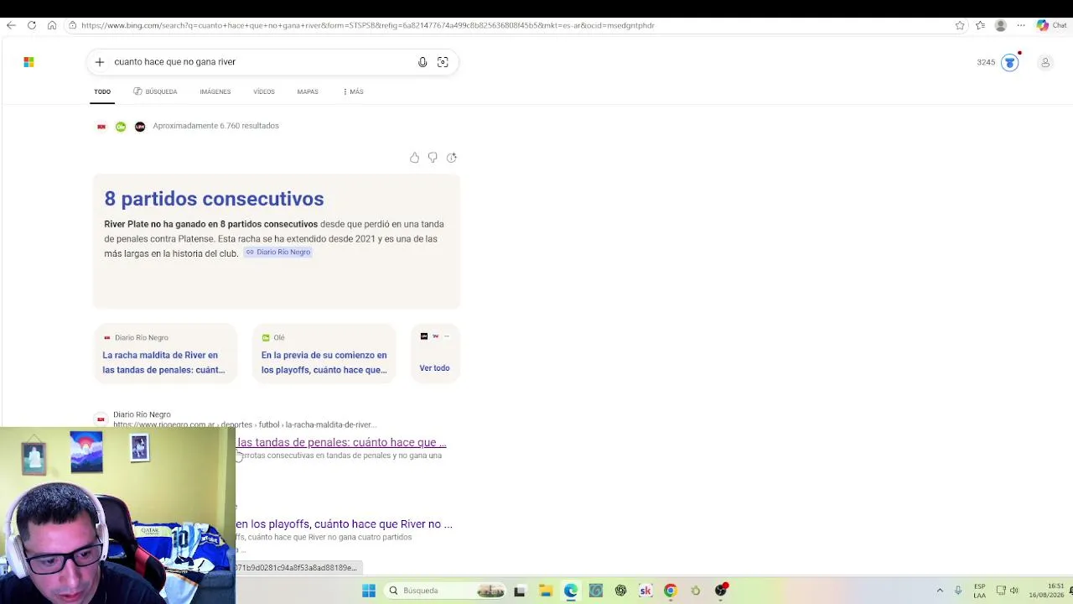Image resolution: width=1073 pixels, height=604 pixels.
Task: Click the 3245 rewards points count
Action: pyautogui.click(x=986, y=62)
